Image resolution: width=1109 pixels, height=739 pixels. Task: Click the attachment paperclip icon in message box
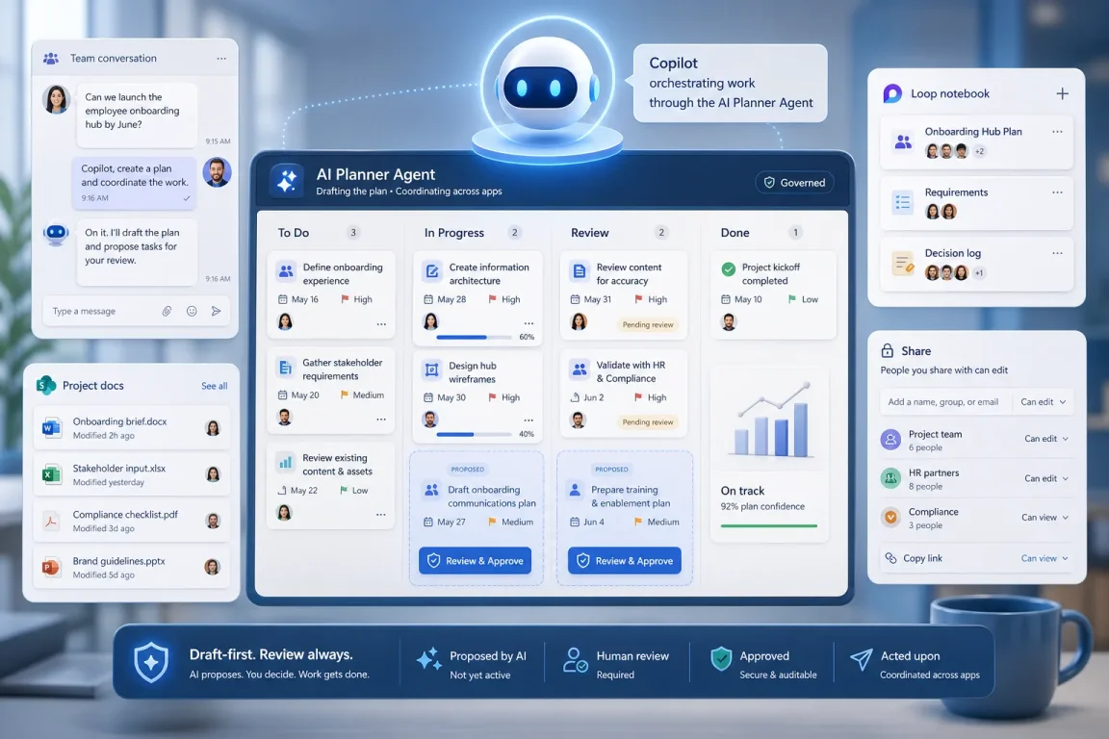point(167,311)
